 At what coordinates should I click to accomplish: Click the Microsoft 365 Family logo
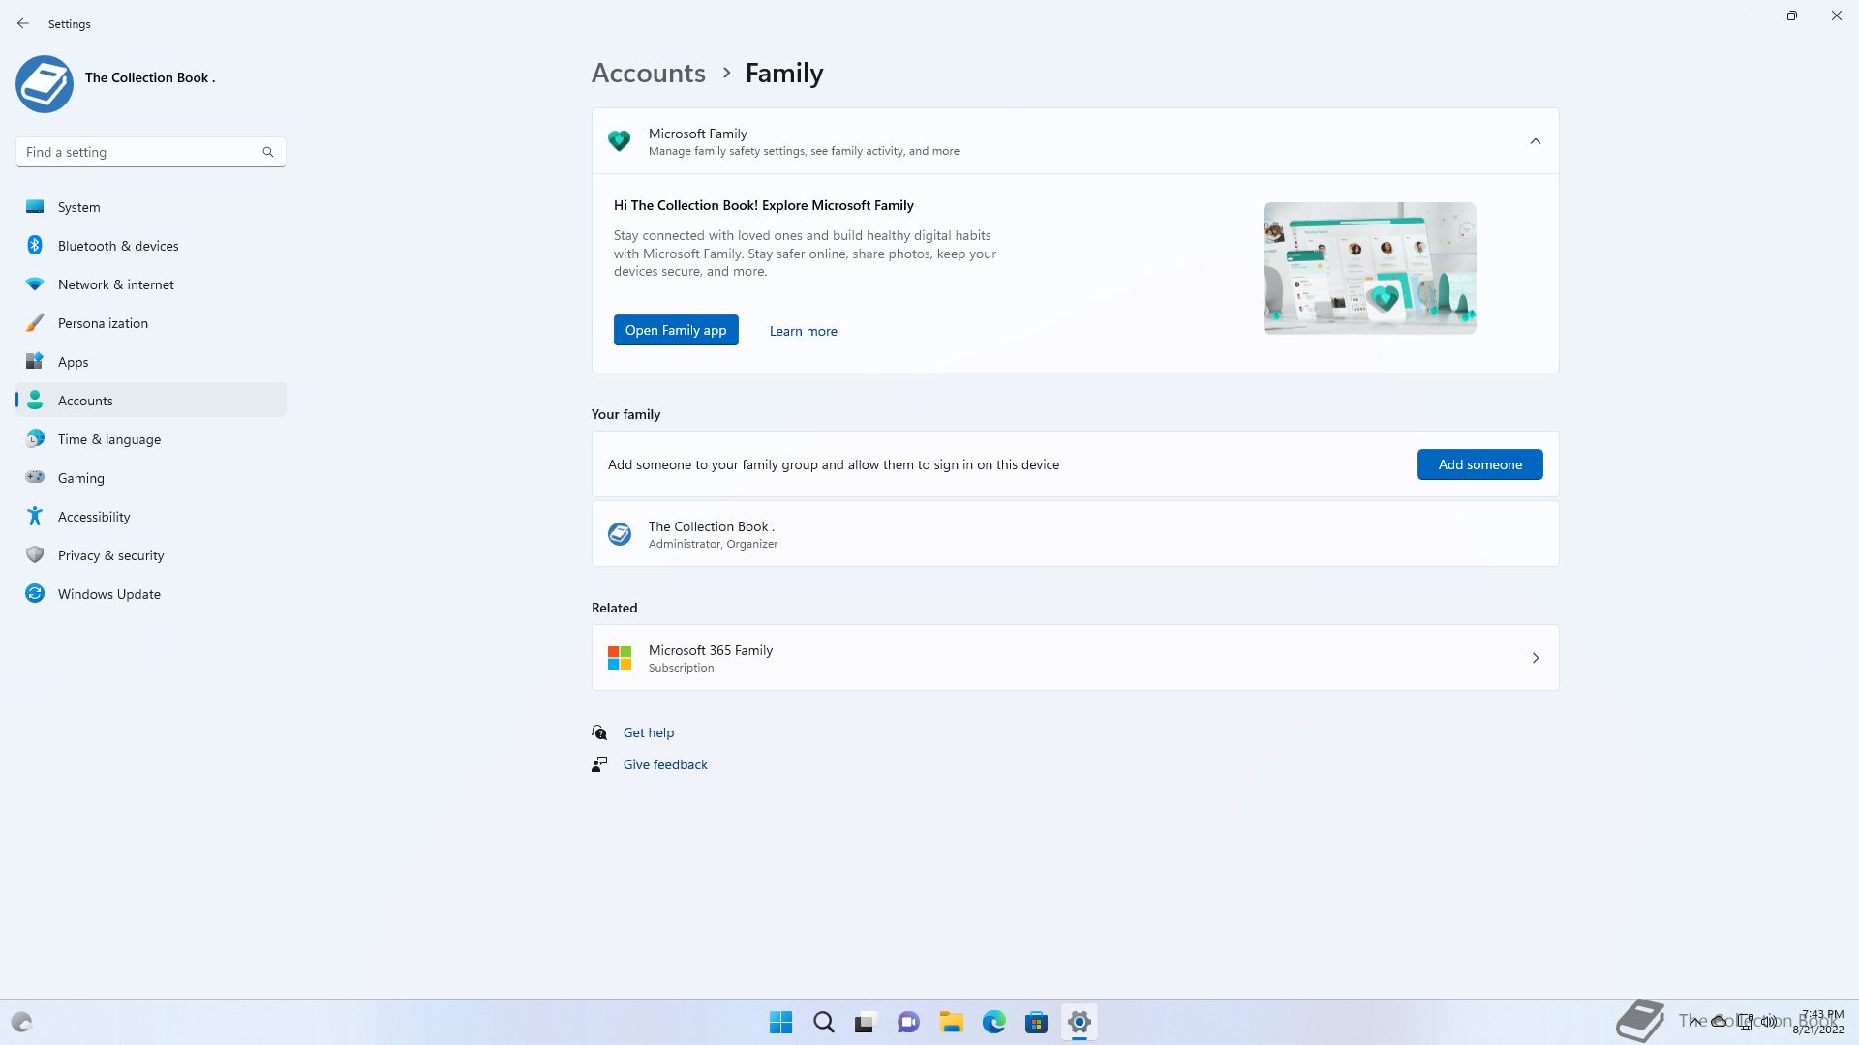(620, 658)
